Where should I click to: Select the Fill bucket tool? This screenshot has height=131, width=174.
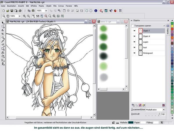[3, 56]
